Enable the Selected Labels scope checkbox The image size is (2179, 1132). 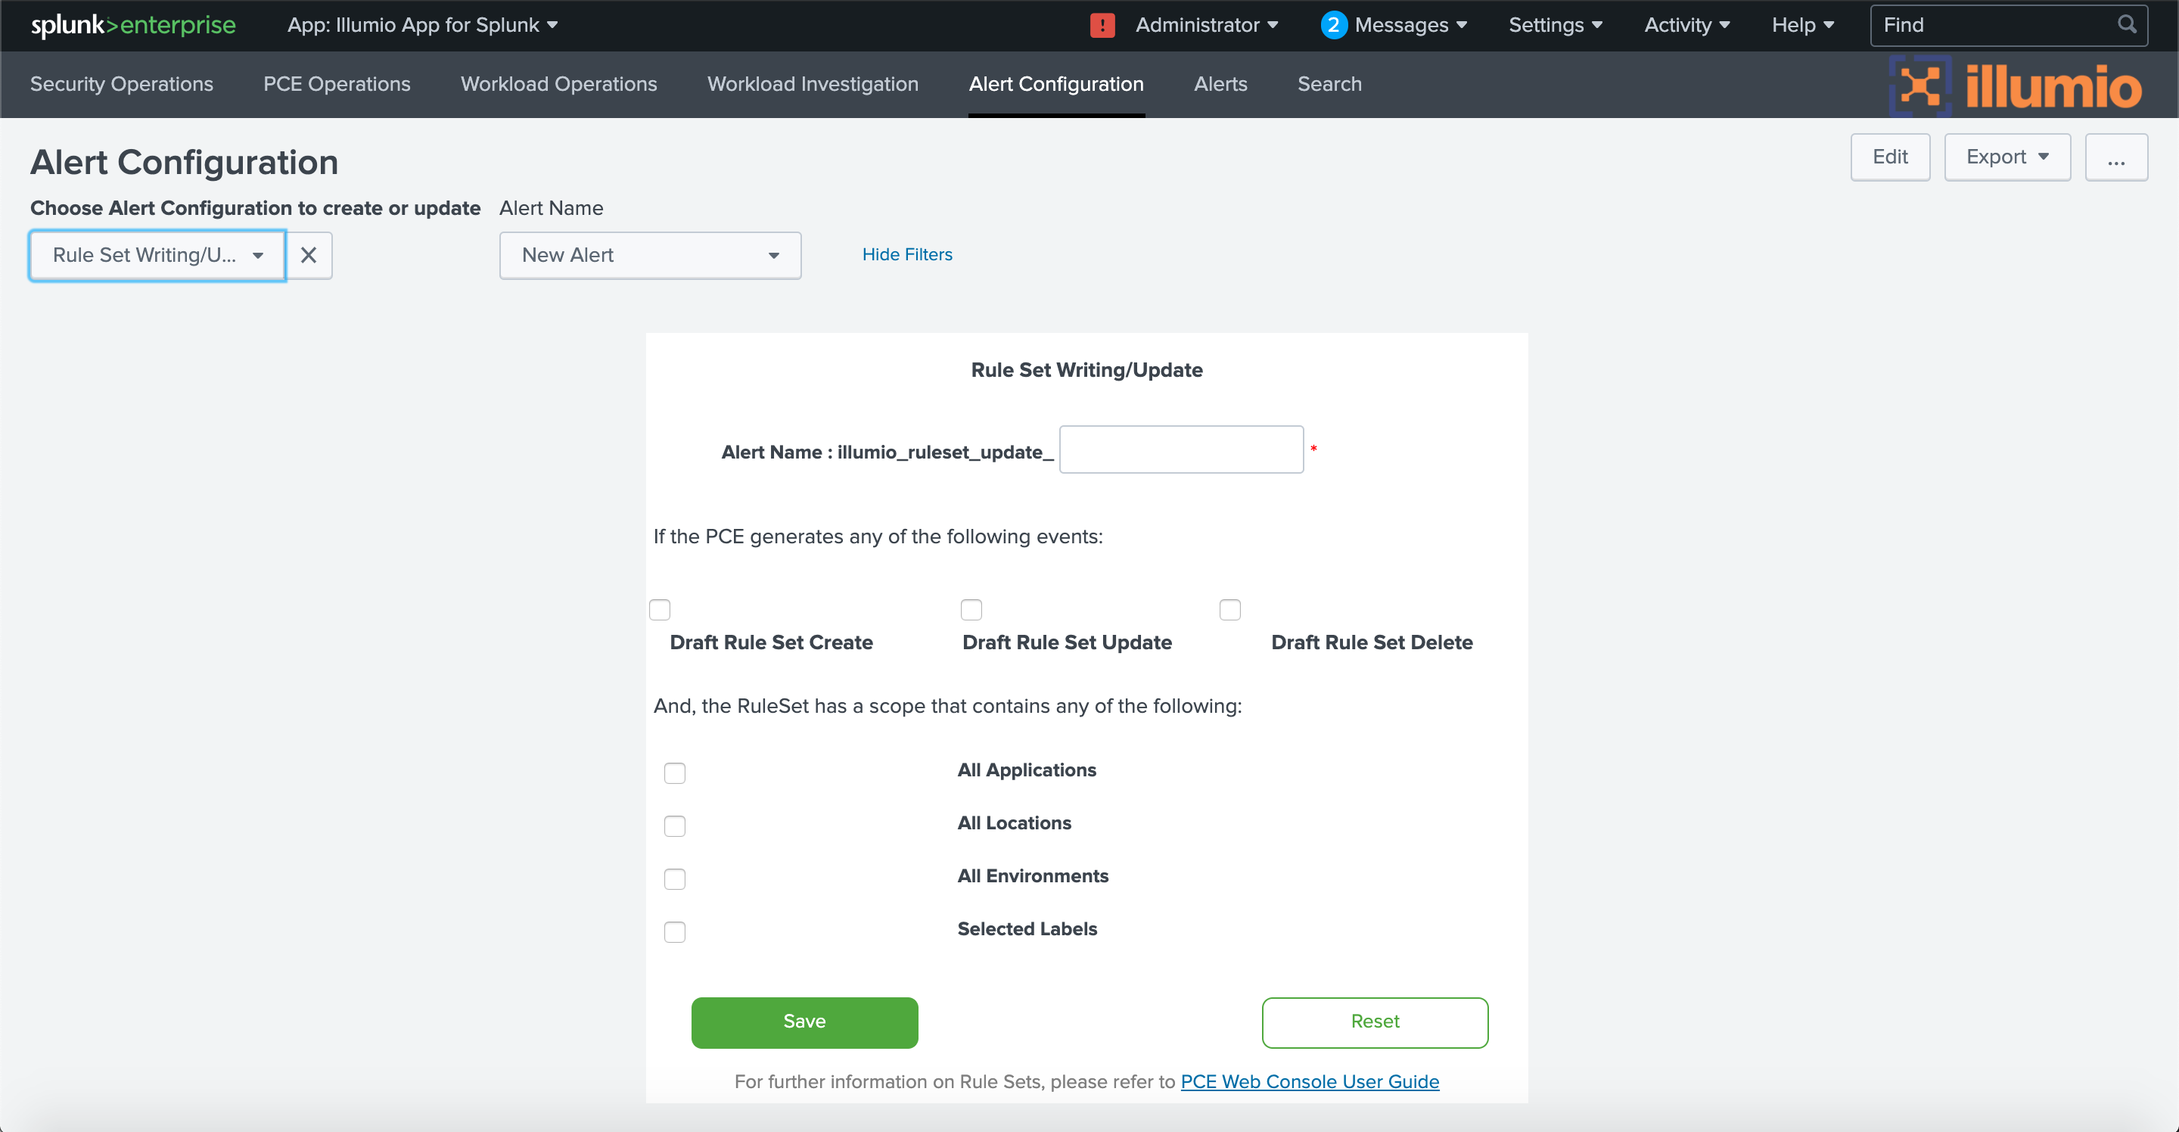(x=675, y=932)
